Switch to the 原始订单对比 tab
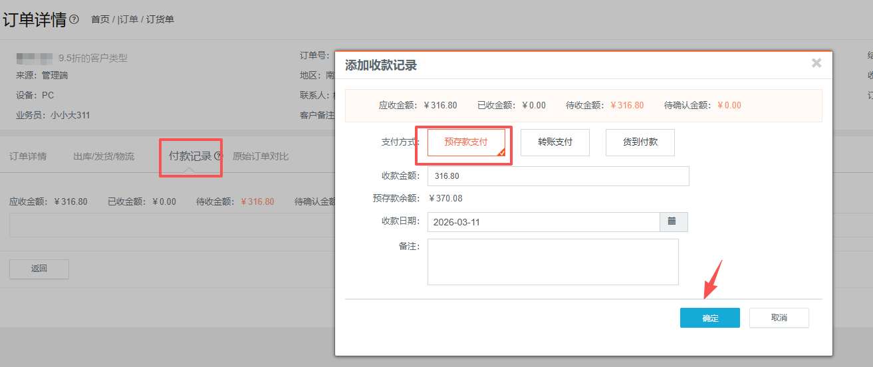This screenshot has height=367, width=873. 261,156
